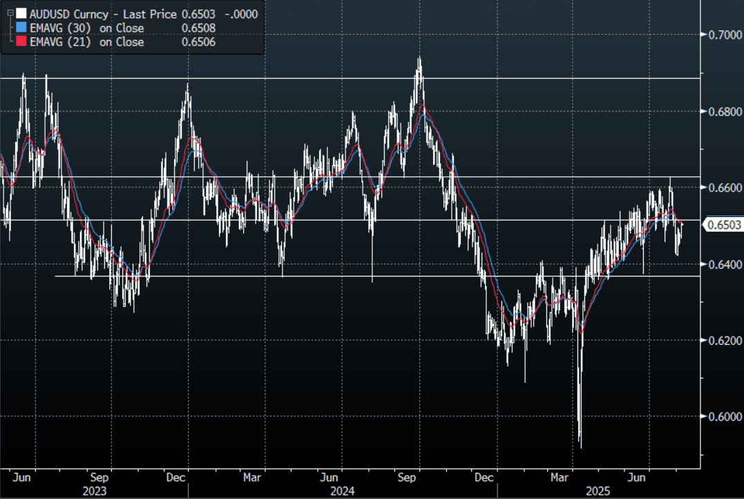Screen dimensions: 744x499
Task: Click the Dec label between 2024 and 2025
Action: (x=488, y=478)
